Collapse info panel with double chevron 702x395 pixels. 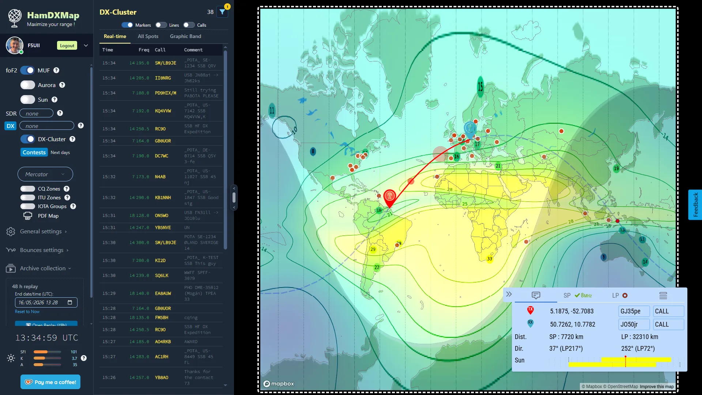[509, 294]
